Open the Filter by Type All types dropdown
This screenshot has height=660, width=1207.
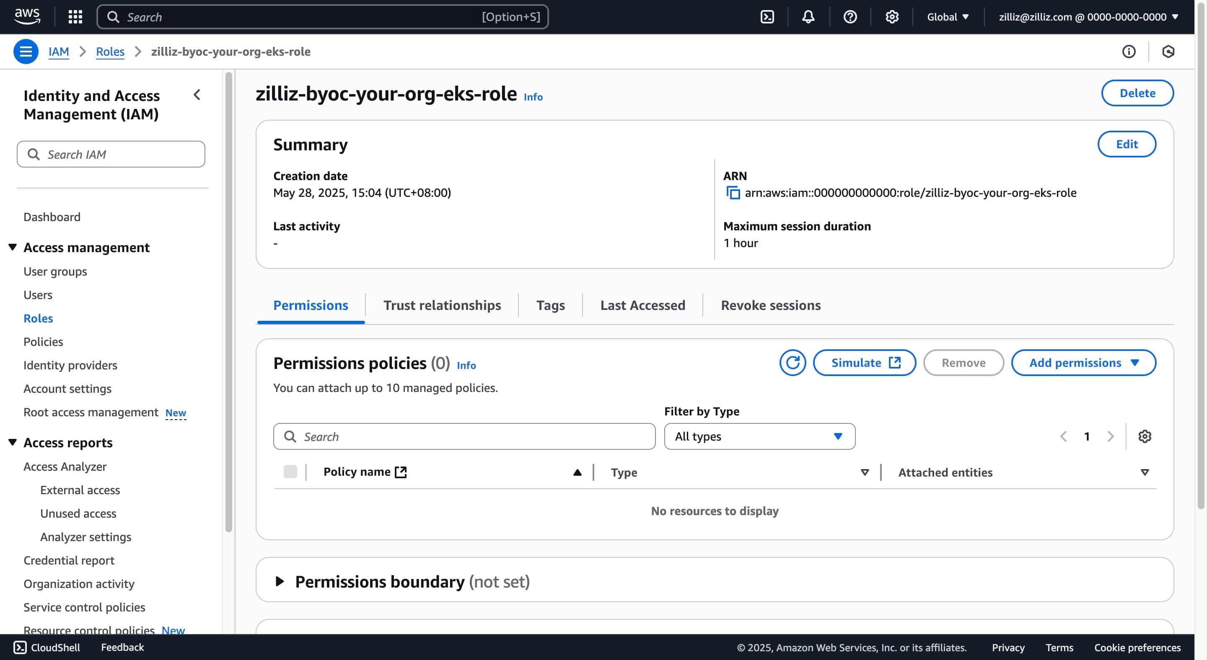pos(759,436)
